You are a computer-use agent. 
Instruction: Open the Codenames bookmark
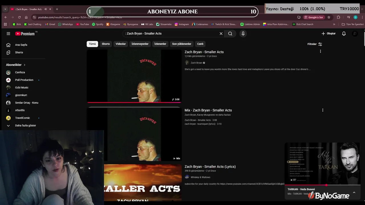[200, 24]
